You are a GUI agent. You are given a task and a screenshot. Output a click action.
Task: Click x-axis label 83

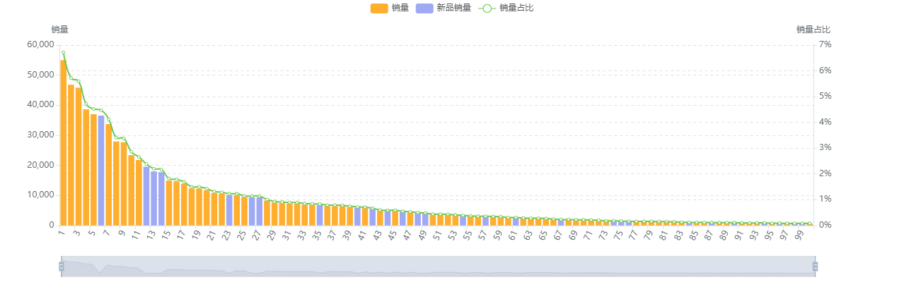point(678,235)
